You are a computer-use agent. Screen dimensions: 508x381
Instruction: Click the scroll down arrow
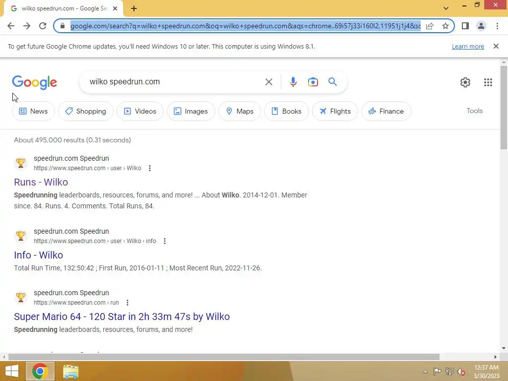504,348
